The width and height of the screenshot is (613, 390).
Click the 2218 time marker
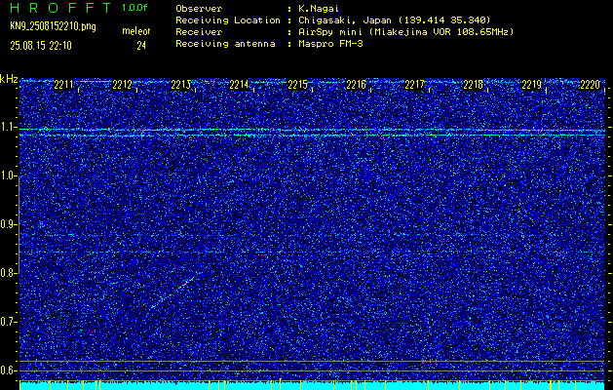point(473,85)
